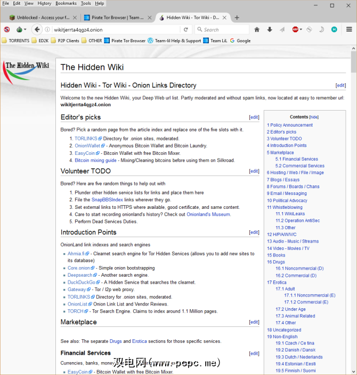
Task: Open the File menu
Action: tap(5, 3)
